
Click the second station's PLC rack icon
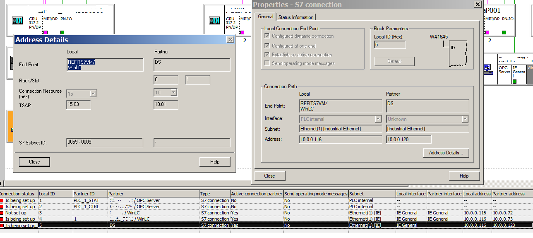click(214, 21)
